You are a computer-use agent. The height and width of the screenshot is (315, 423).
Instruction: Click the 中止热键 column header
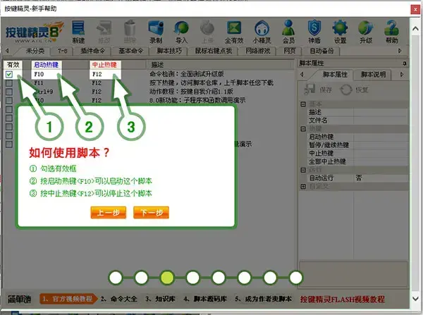pos(104,65)
